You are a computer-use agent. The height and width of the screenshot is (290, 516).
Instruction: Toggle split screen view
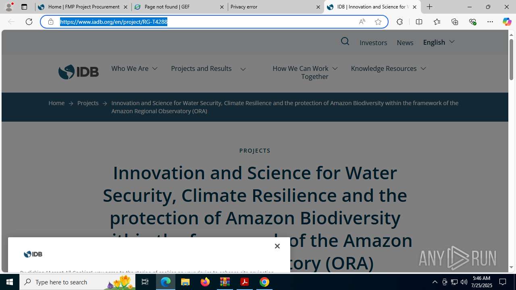click(x=419, y=22)
